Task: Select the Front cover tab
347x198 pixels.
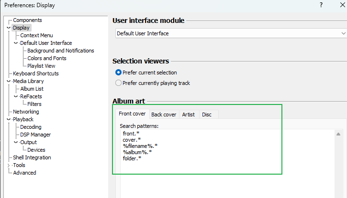Action: click(132, 114)
